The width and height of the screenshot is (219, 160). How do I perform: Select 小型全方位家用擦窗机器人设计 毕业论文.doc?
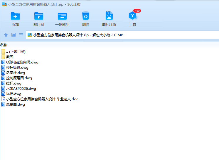pos(42,99)
